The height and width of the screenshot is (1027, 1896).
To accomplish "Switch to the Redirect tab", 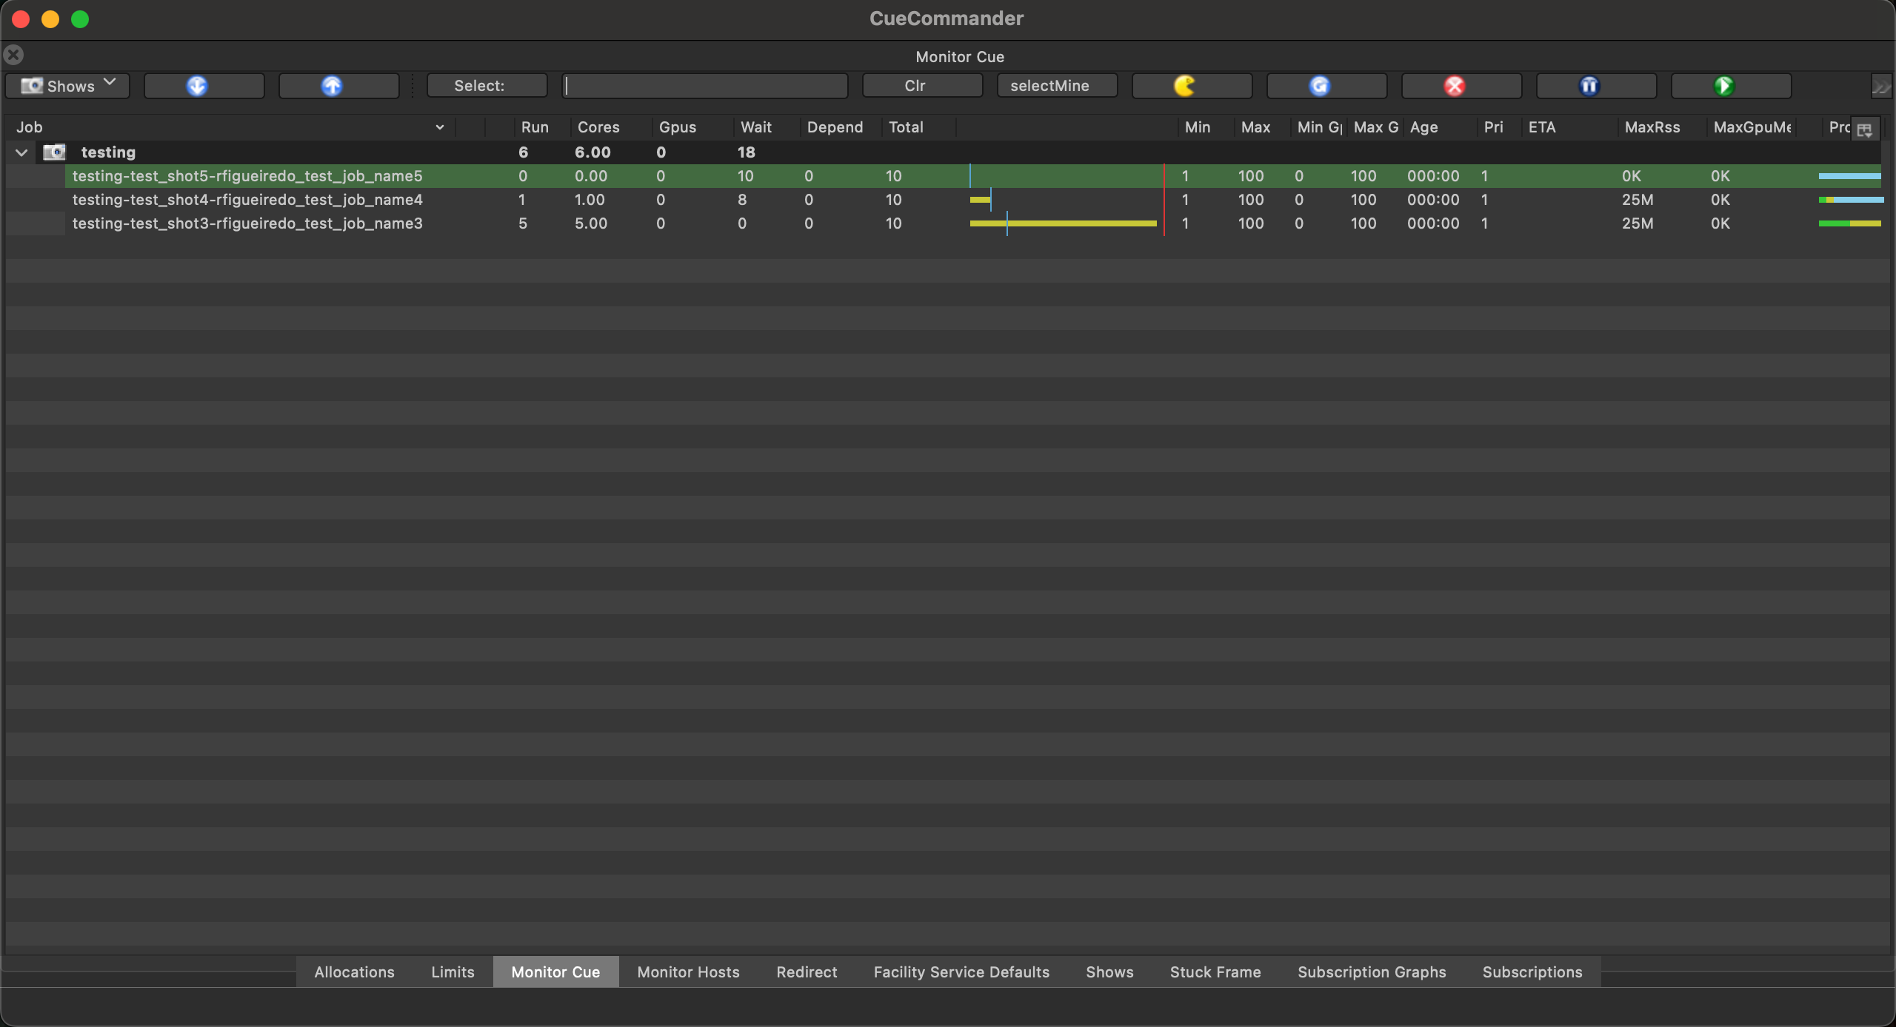I will tap(807, 972).
